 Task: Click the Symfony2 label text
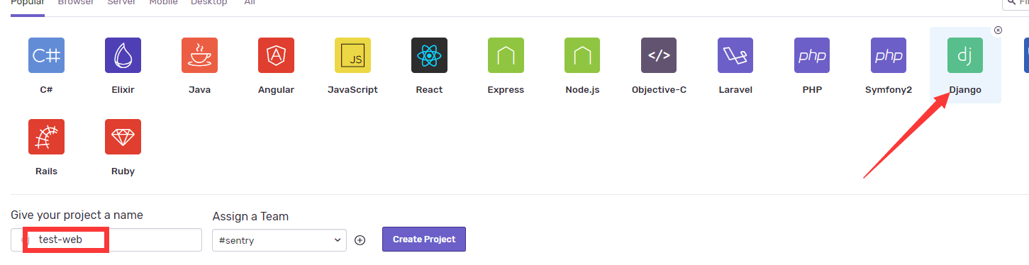(x=889, y=90)
